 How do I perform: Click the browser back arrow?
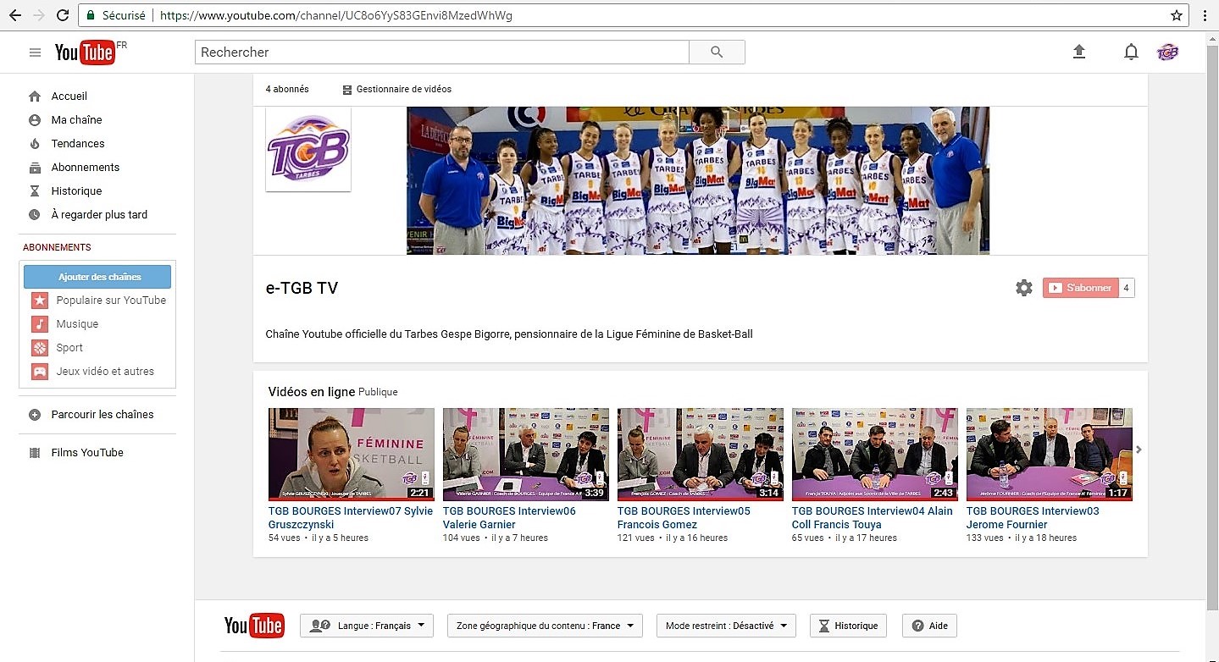tap(15, 15)
